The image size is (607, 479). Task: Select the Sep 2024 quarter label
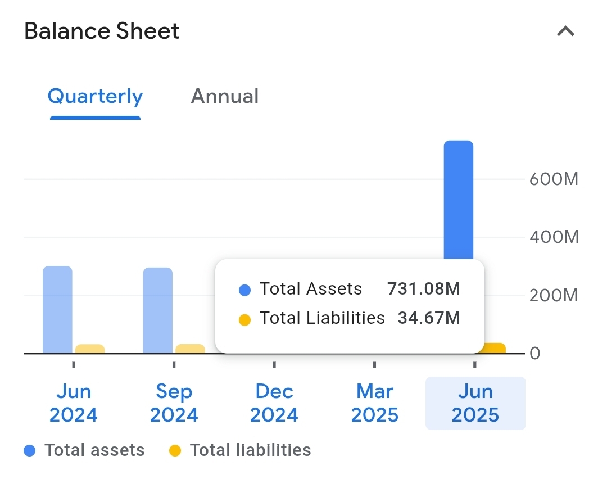pos(174,403)
